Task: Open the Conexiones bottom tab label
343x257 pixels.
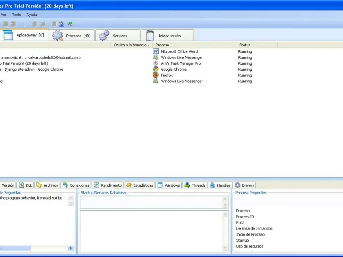Action: point(79,185)
